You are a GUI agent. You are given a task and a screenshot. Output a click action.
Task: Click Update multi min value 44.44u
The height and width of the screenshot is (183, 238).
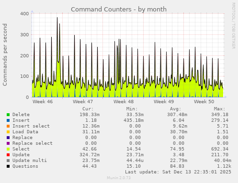pyautogui.click(x=135, y=161)
